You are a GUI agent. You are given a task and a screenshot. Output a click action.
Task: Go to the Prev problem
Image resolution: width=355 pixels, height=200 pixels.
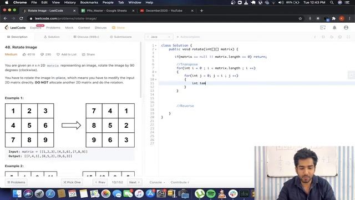(x=100, y=182)
